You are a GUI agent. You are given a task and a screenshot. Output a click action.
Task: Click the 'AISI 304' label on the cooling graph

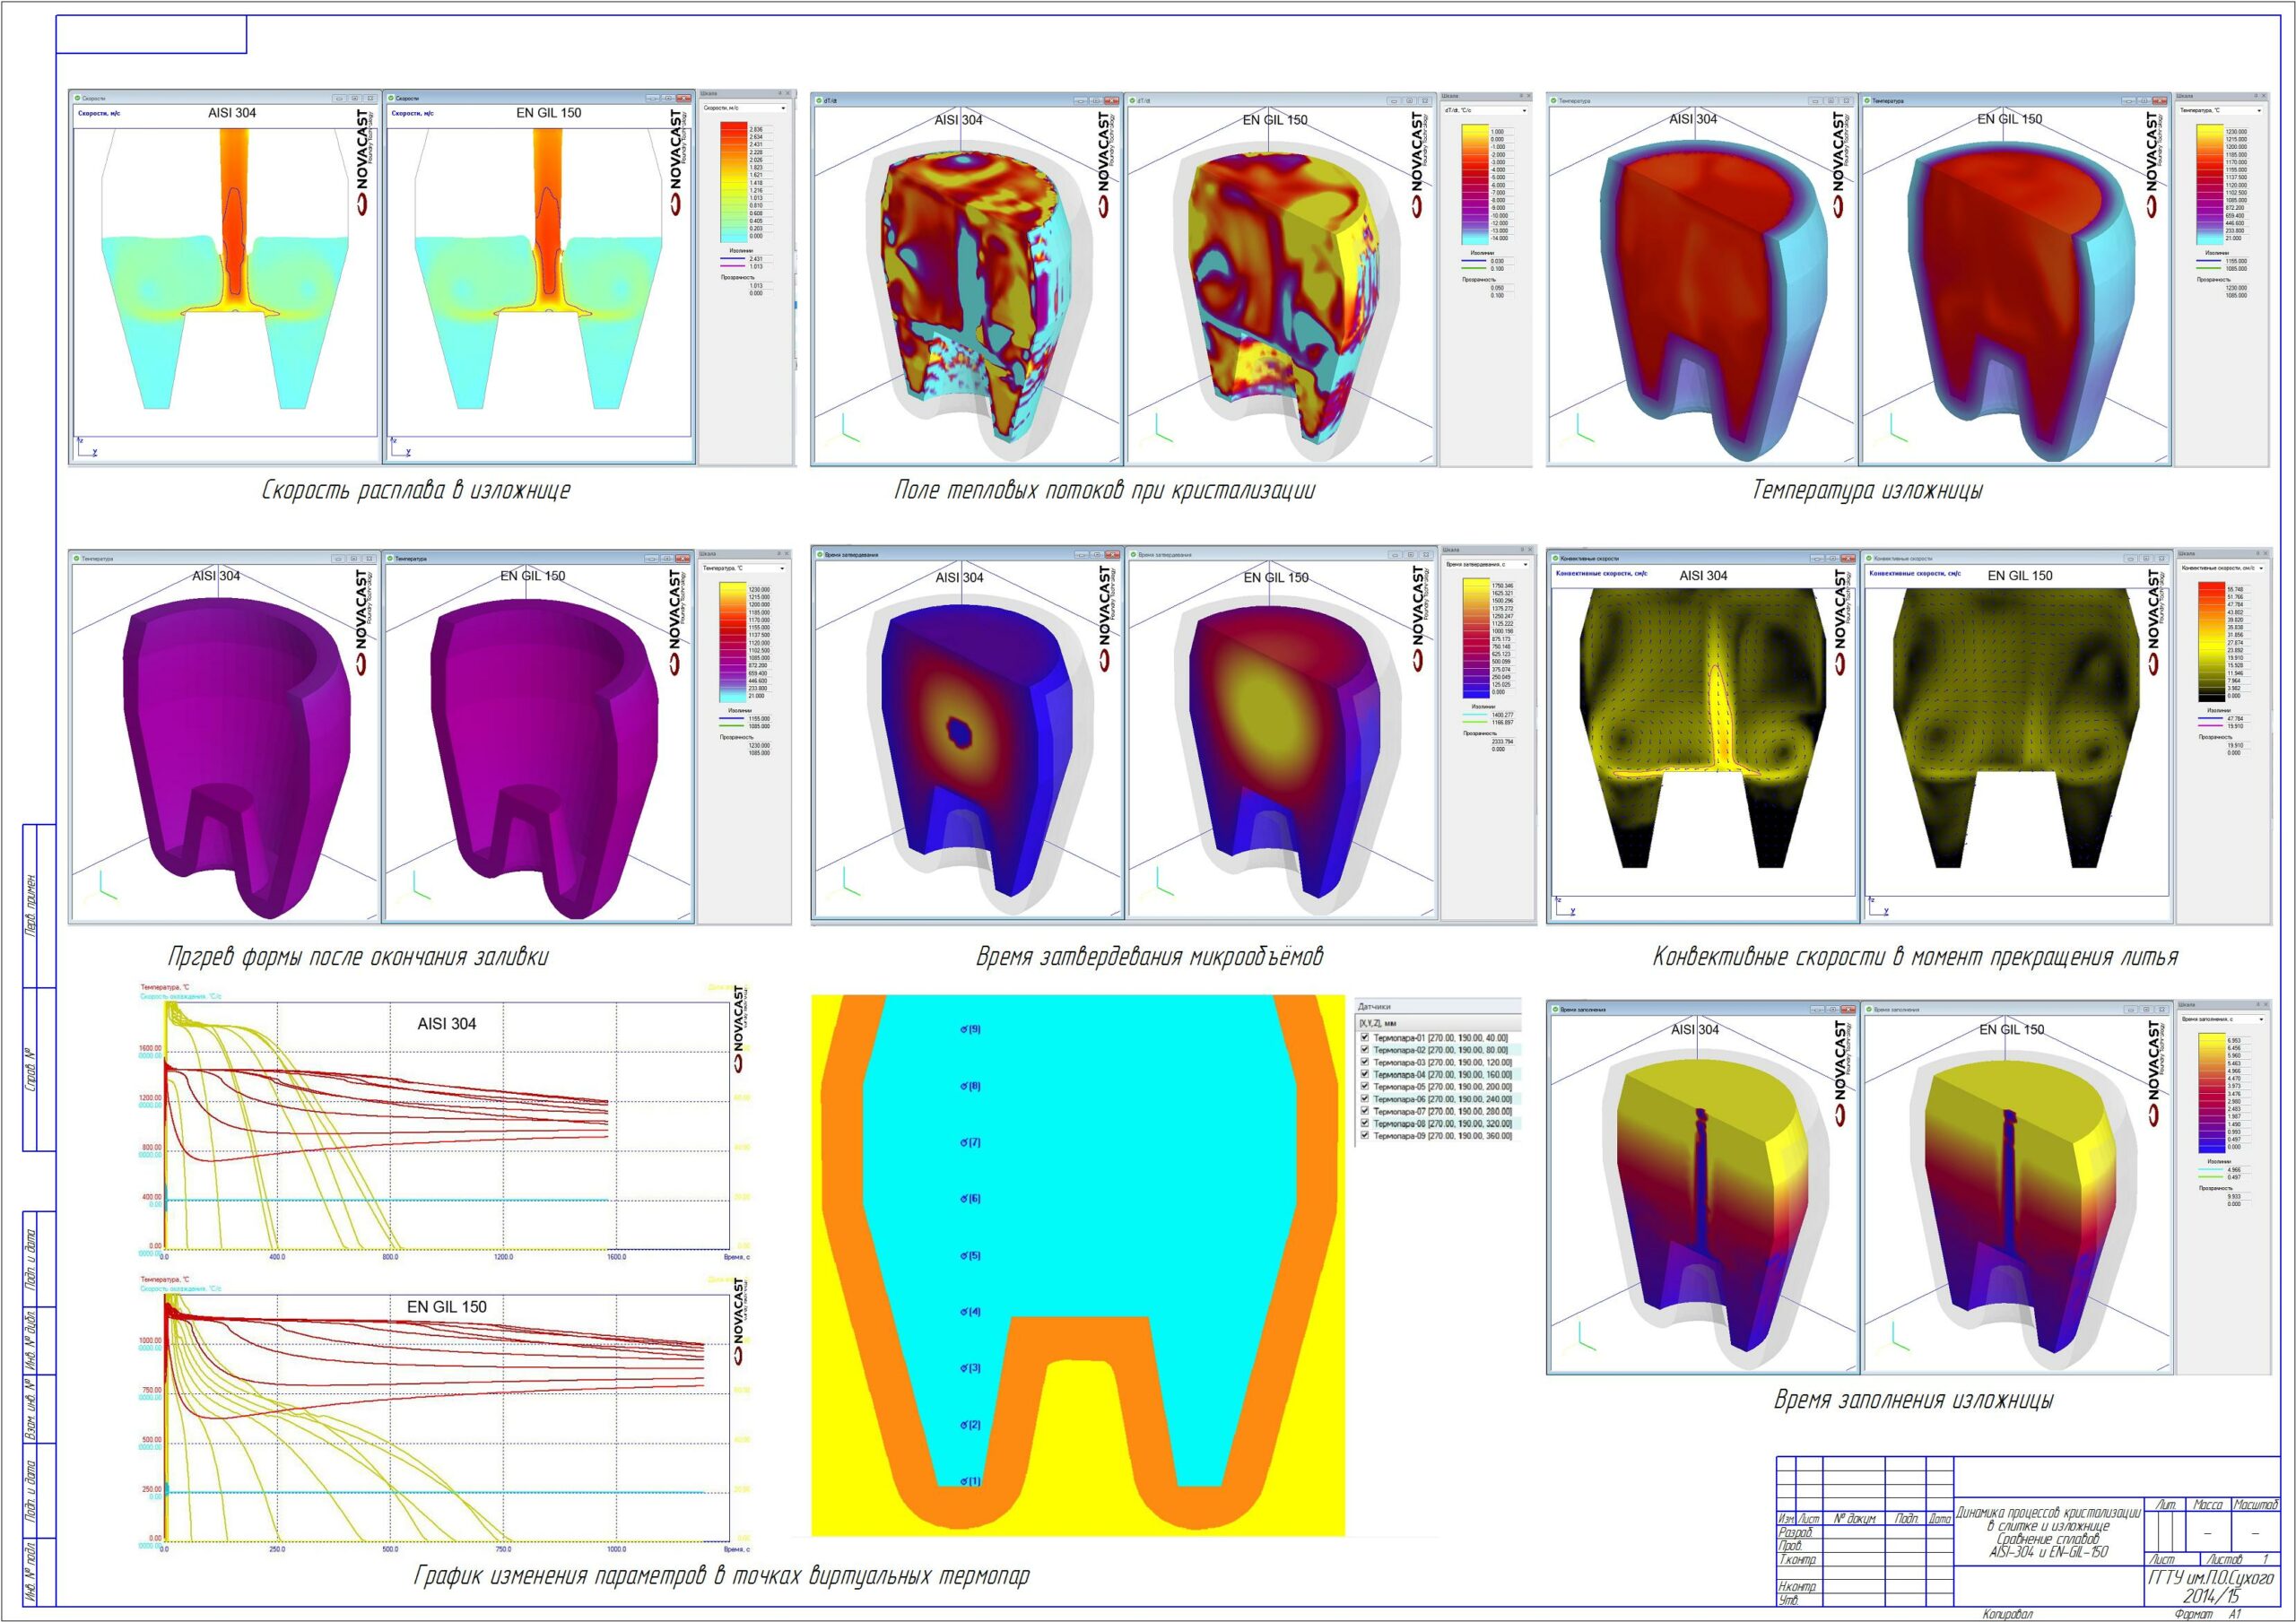(x=447, y=1024)
